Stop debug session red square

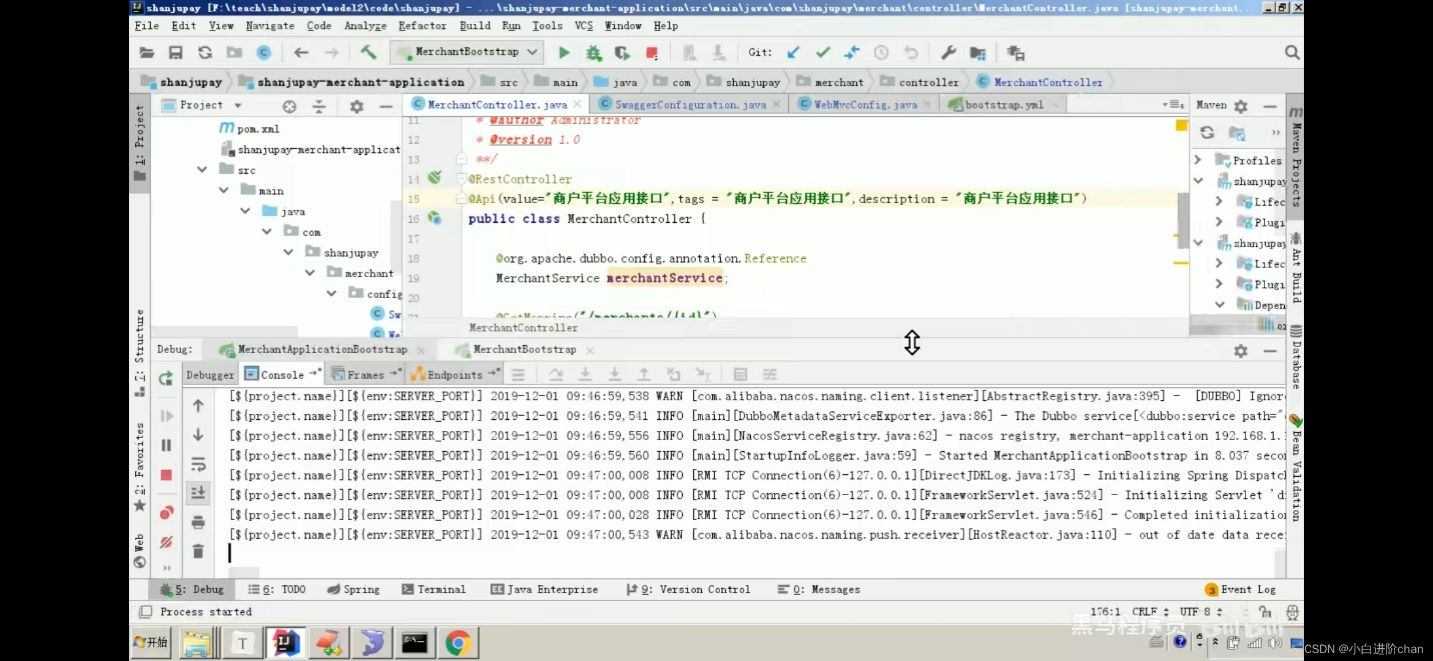pos(166,475)
